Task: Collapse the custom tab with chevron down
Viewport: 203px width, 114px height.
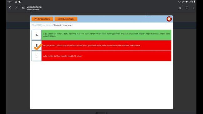Action: click(x=17, y=7)
